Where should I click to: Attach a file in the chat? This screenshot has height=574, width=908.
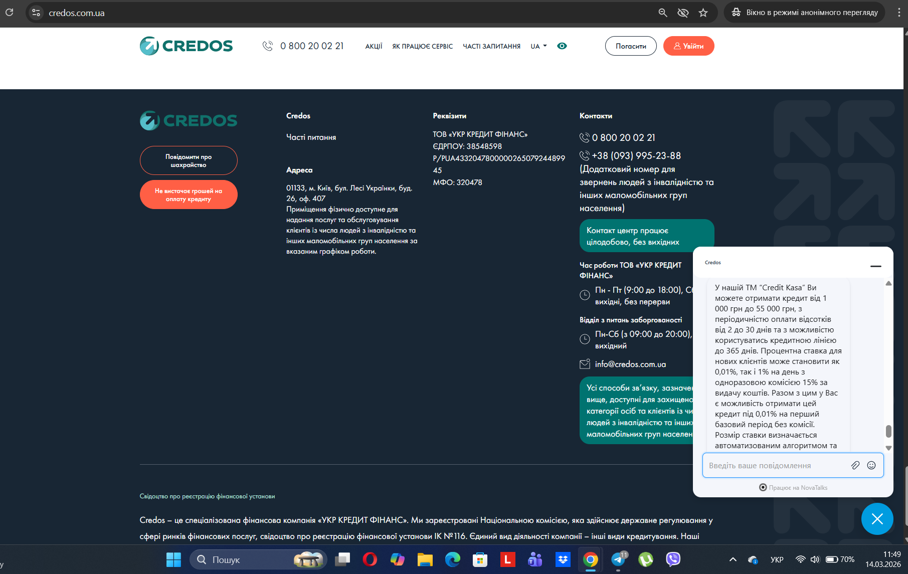(x=855, y=465)
